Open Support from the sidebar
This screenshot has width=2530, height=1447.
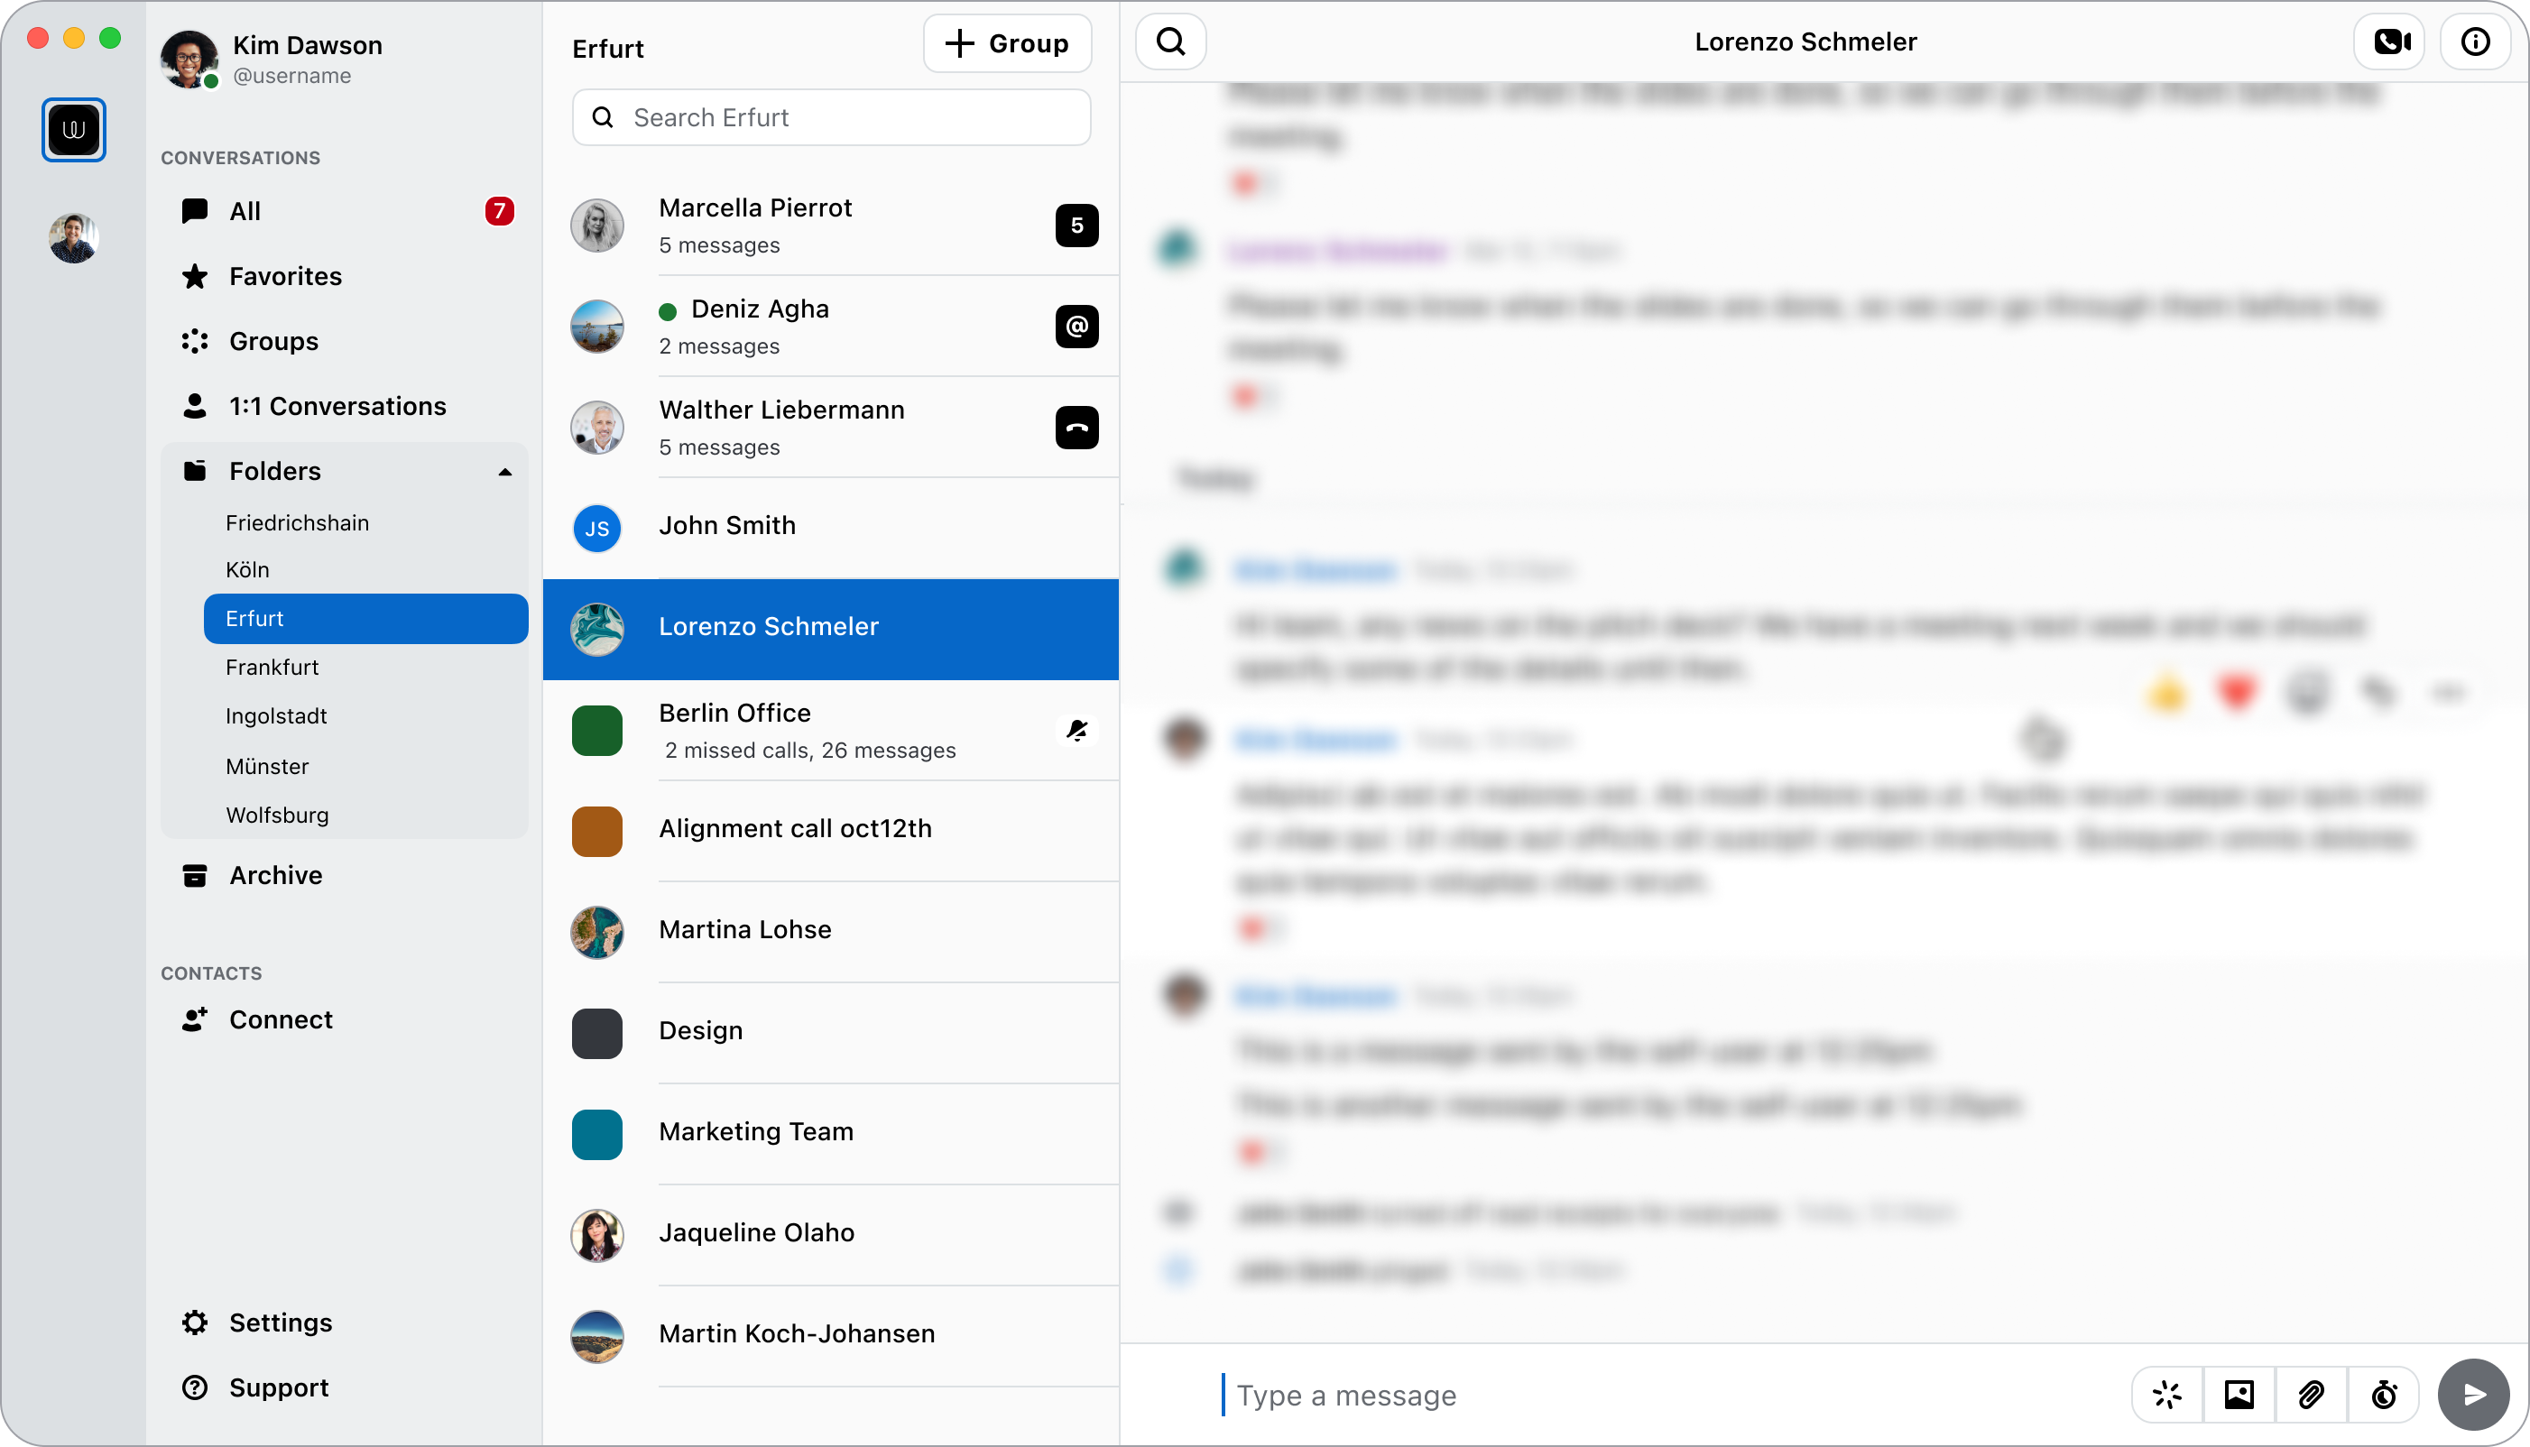[278, 1387]
